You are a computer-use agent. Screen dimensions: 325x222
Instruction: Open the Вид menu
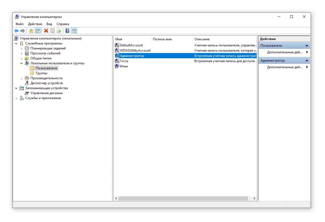point(49,24)
